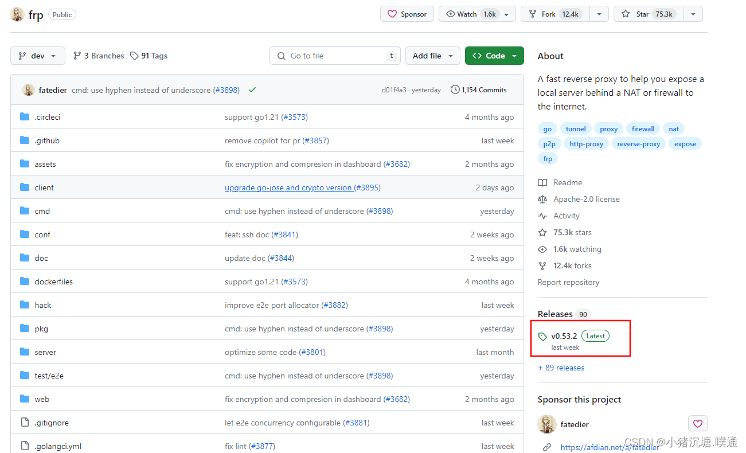Viewport: 746px width, 453px height.
Task: Open 91 Tags link
Action: 149,56
